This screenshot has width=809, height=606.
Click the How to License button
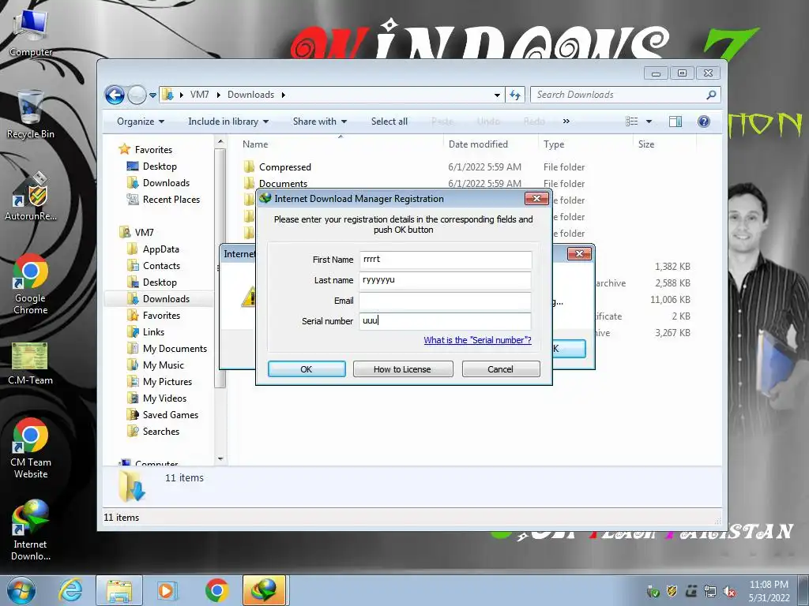402,369
